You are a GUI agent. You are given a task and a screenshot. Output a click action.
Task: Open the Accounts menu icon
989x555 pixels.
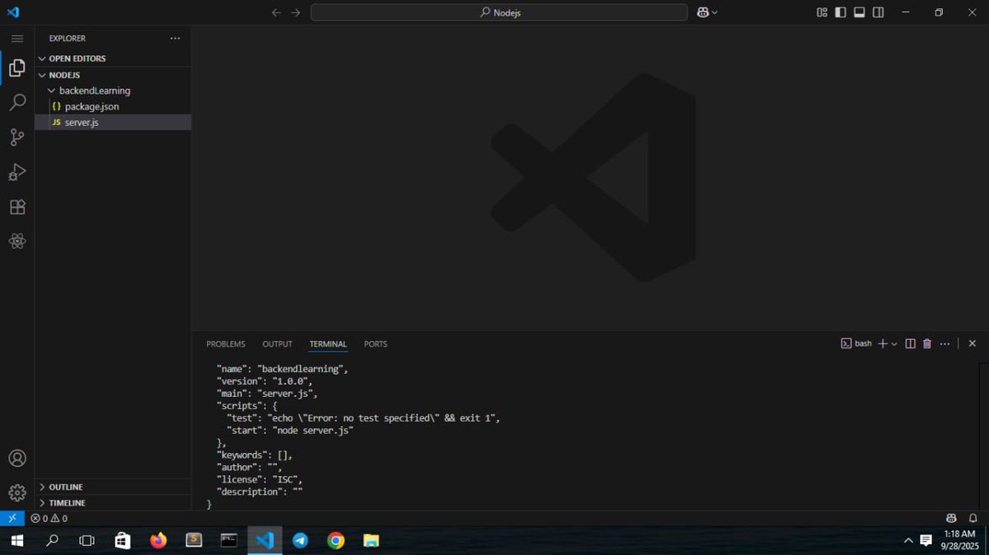click(16, 459)
